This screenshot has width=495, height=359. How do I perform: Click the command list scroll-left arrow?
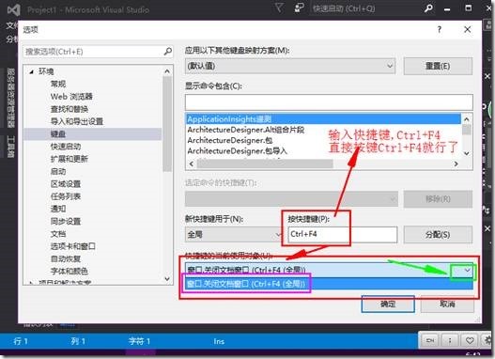coord(192,164)
